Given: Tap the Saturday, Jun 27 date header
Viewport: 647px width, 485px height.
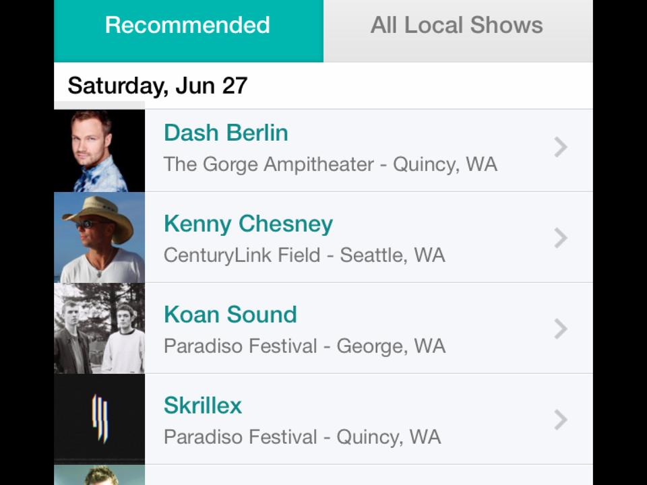Looking at the screenshot, I should pyautogui.click(x=158, y=86).
